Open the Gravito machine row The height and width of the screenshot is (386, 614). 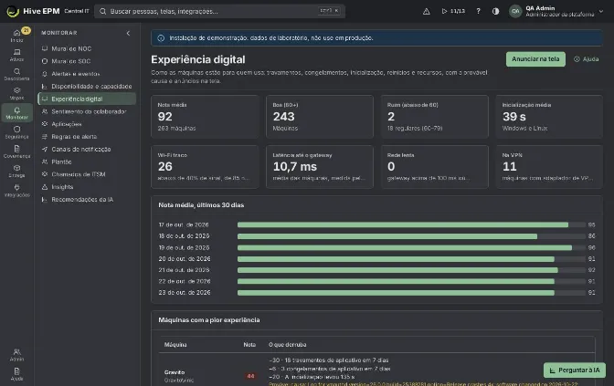376,370
